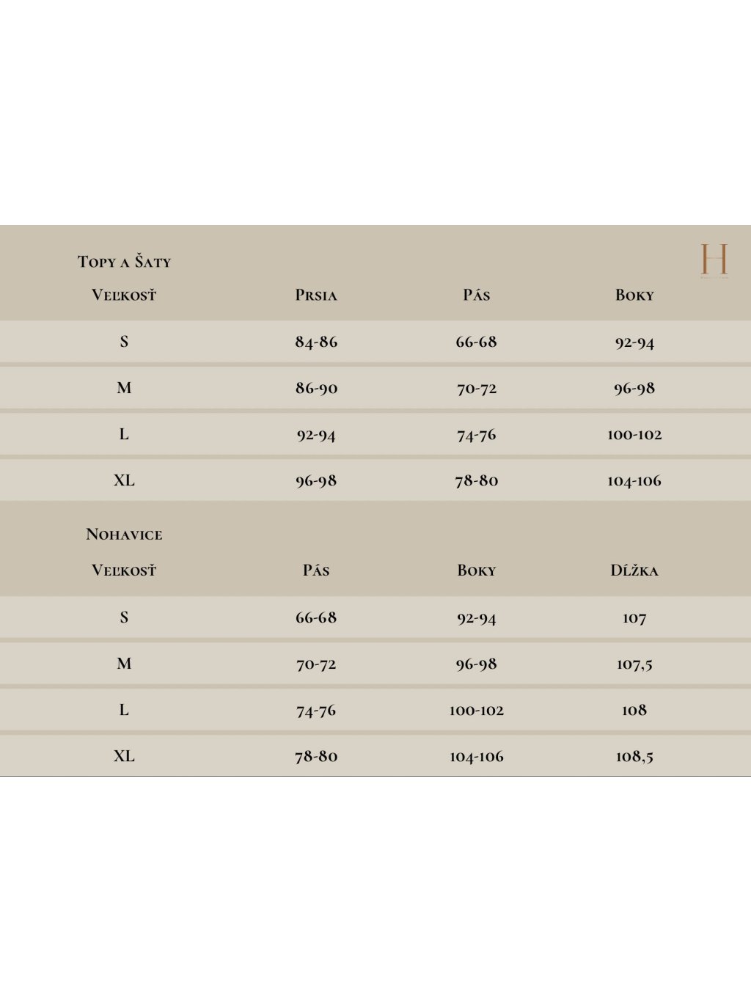
Task: Click the Topy a Šaty heading
Action: 124,262
